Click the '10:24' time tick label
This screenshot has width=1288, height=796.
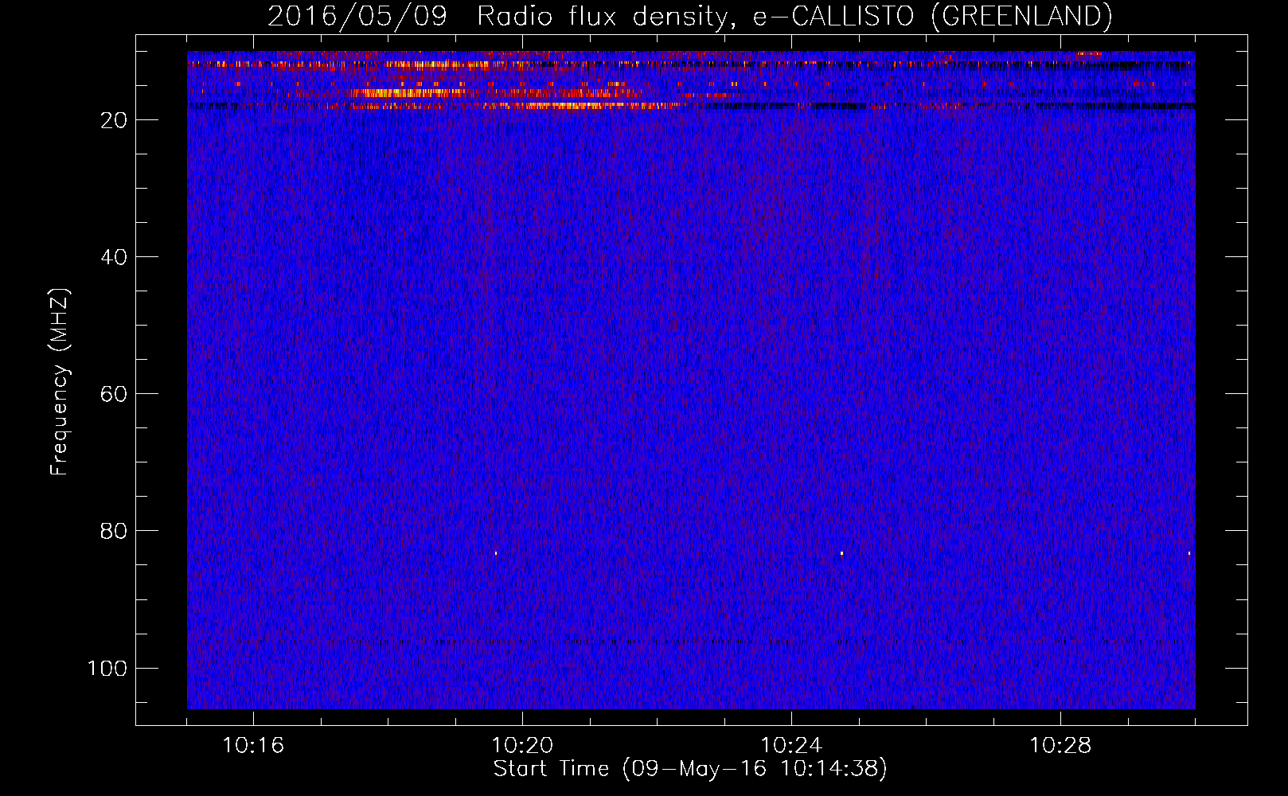tap(791, 746)
